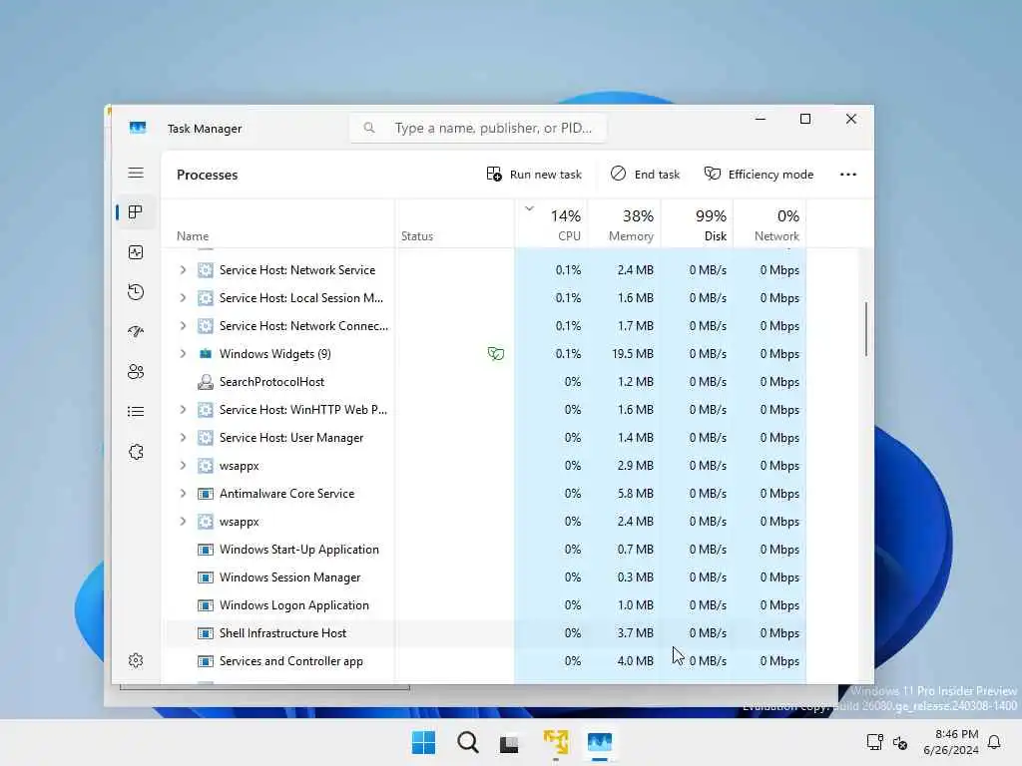This screenshot has height=766, width=1022.
Task: Click the yellow app icon on taskbar
Action: click(x=556, y=742)
